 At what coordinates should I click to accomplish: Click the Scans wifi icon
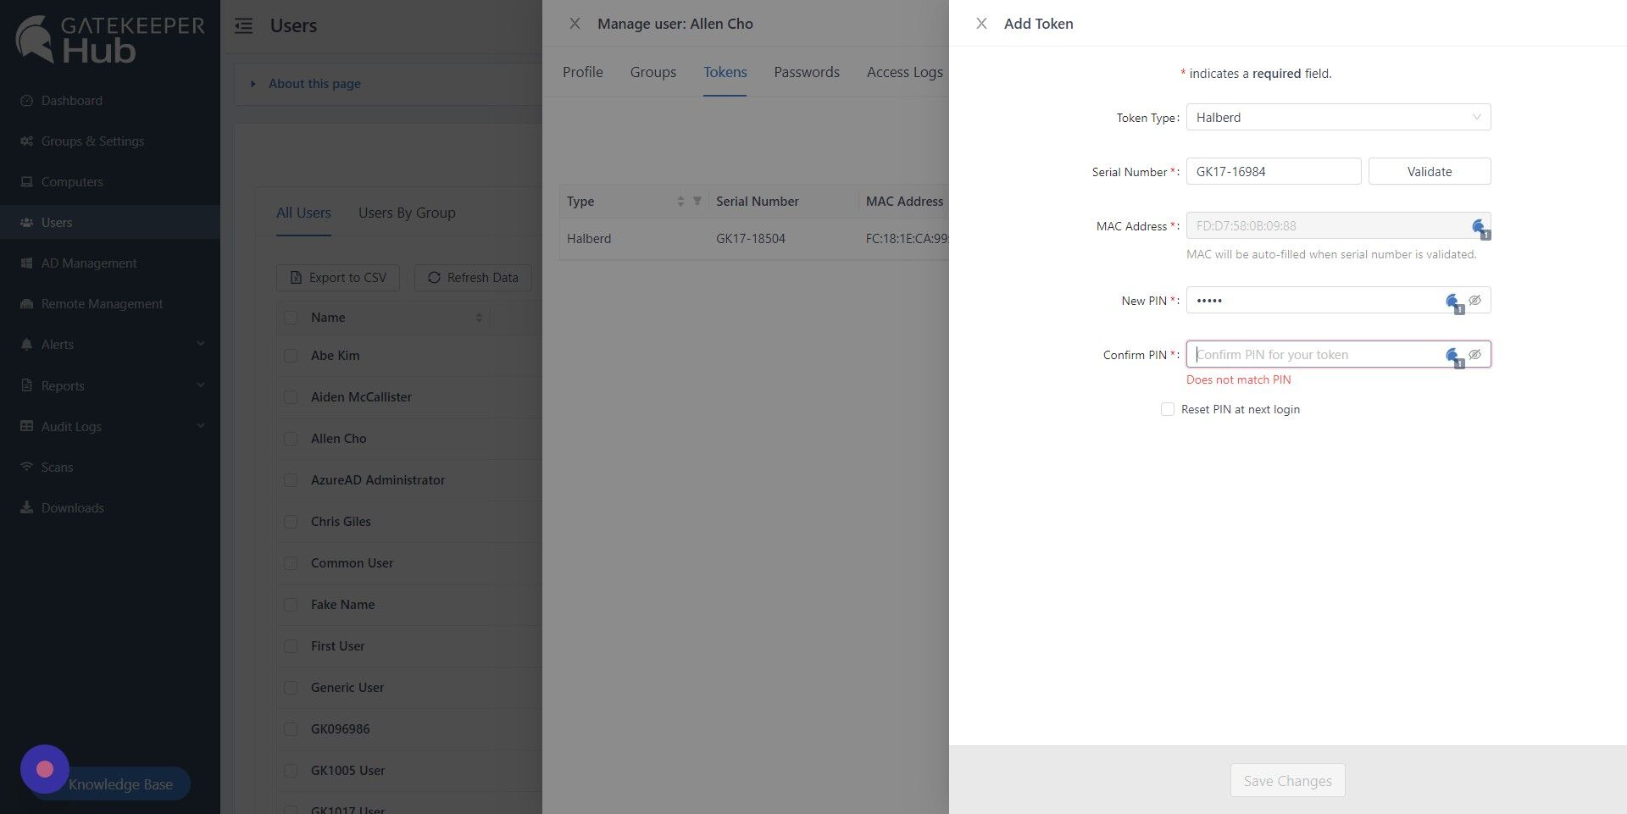pyautogui.click(x=26, y=468)
